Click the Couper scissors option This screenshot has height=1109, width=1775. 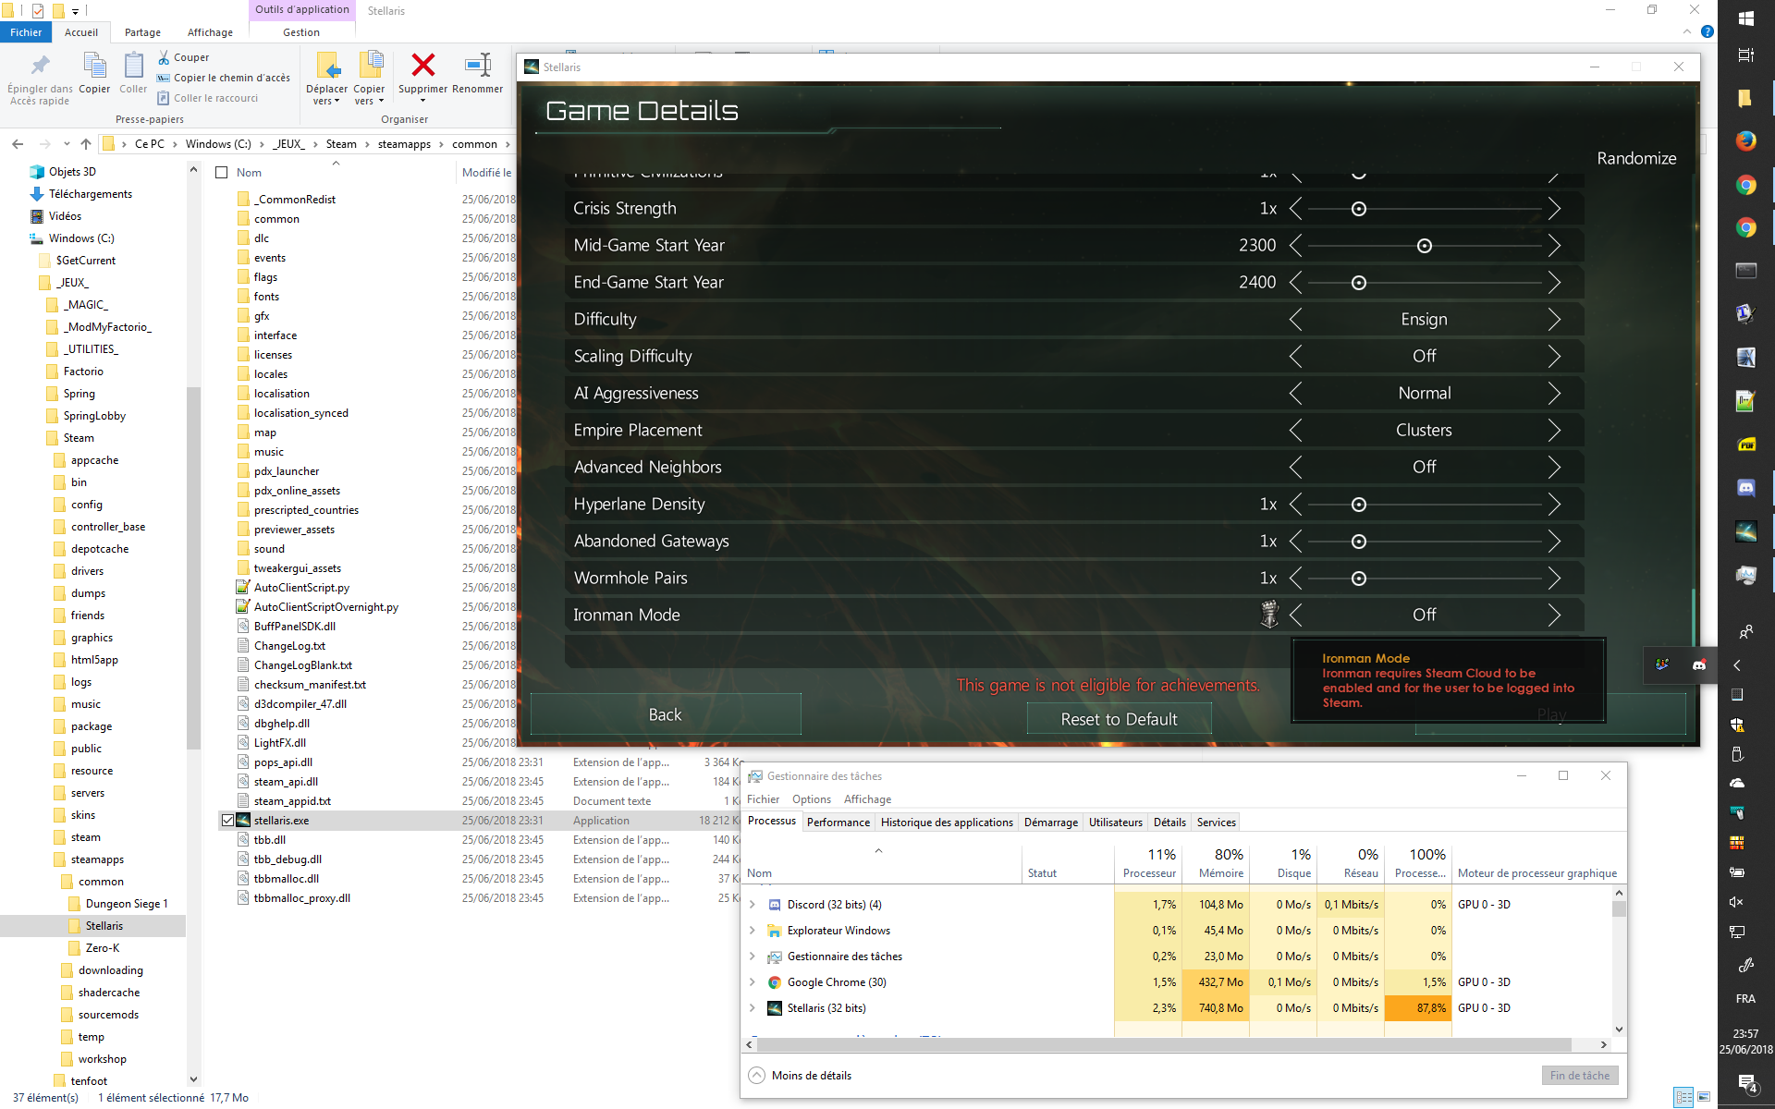pos(183,57)
